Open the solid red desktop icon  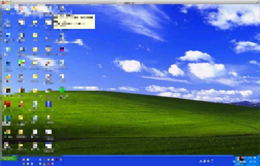coord(7,104)
